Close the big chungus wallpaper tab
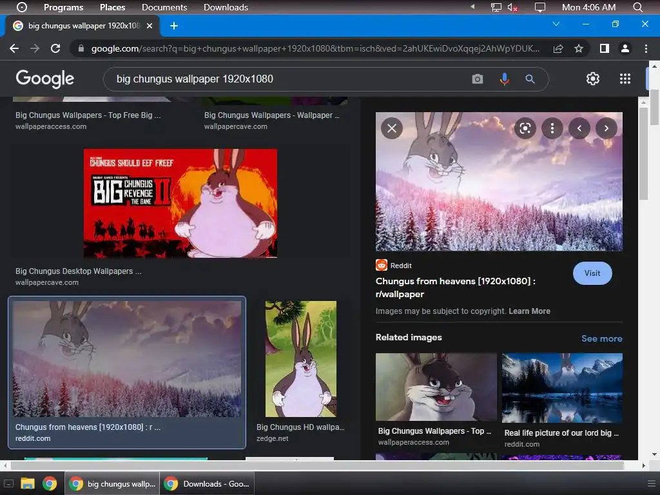Viewport: 660px width, 495px height. tap(150, 26)
